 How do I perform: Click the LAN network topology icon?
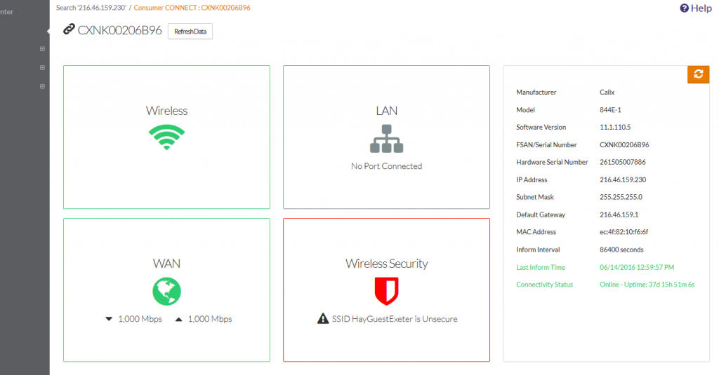tap(386, 139)
